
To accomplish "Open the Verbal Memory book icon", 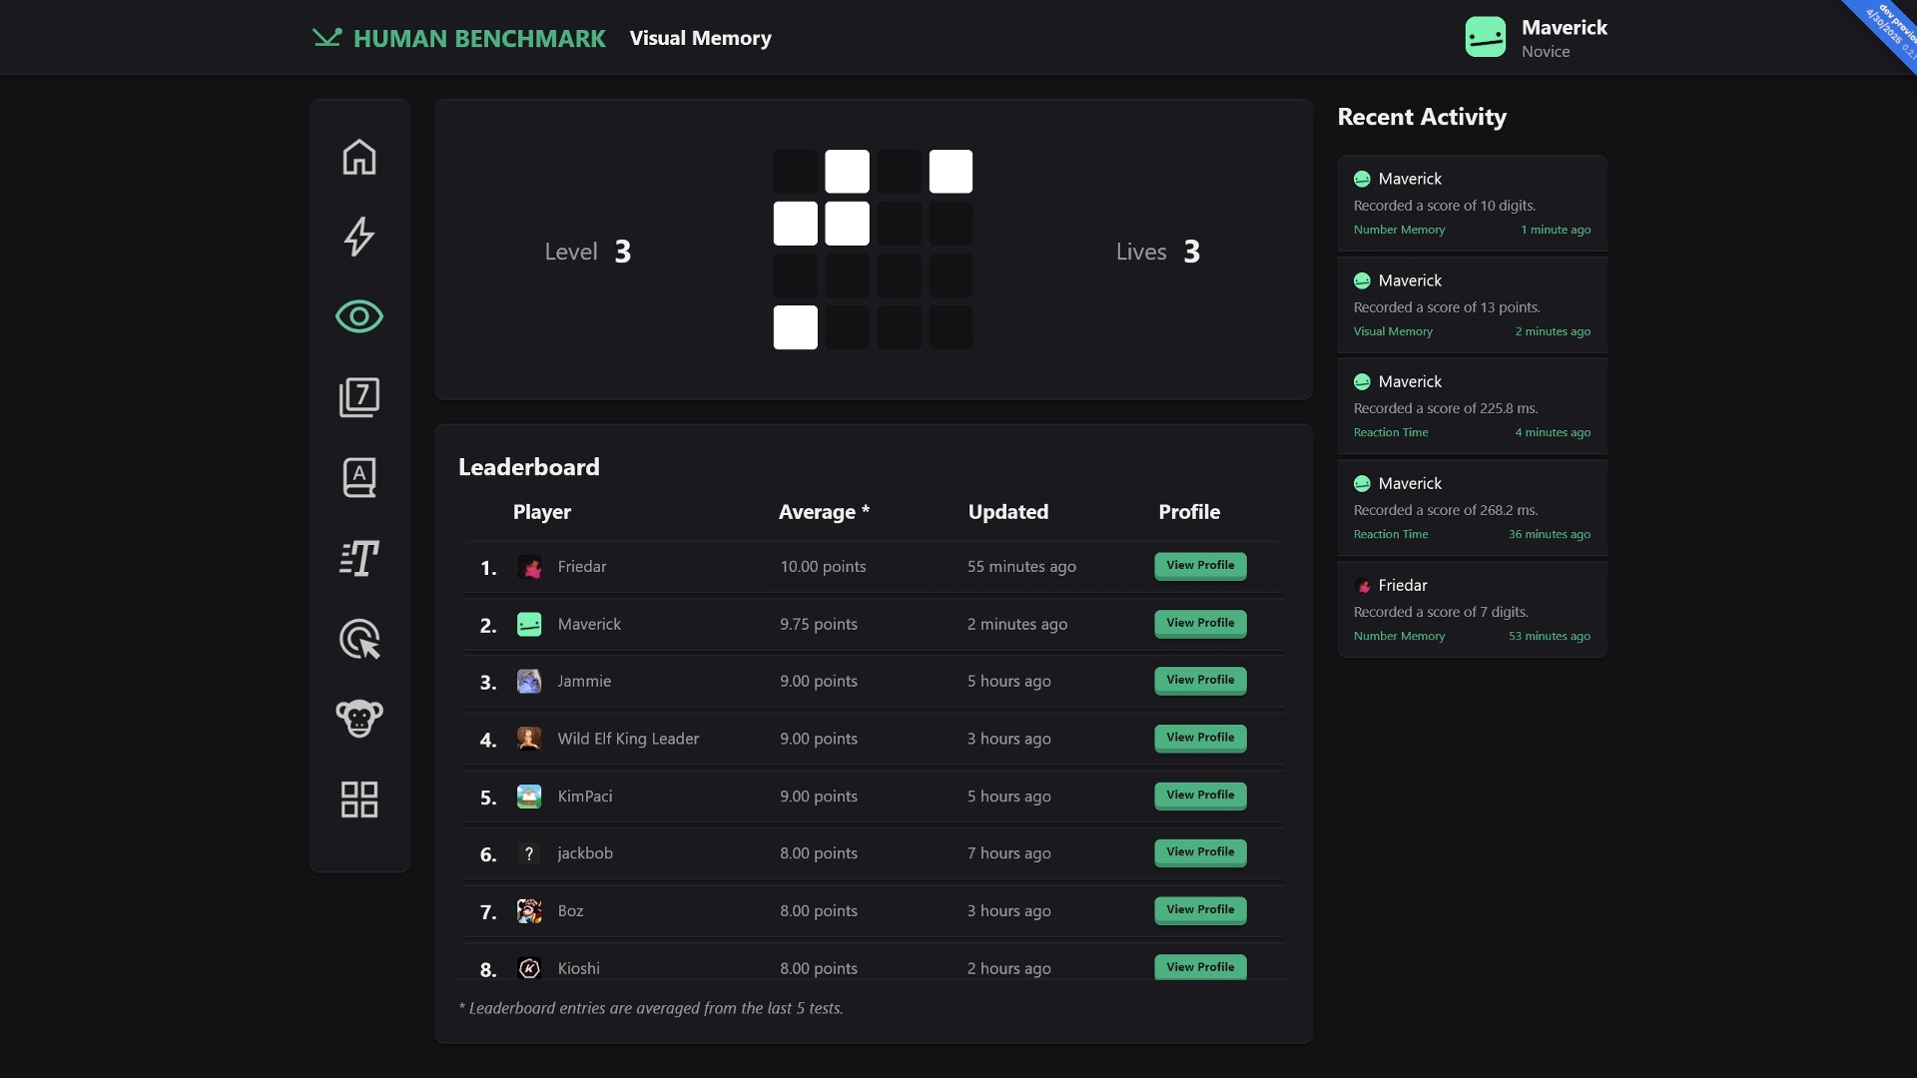I will click(359, 478).
